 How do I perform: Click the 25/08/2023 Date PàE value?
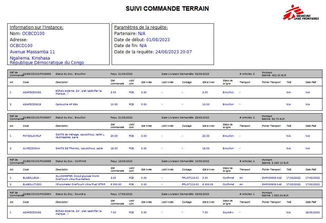tap(313, 212)
